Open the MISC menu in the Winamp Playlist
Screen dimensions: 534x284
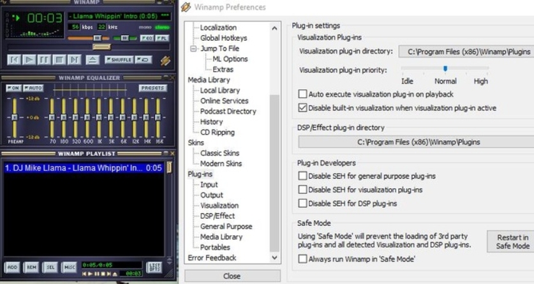point(70,267)
